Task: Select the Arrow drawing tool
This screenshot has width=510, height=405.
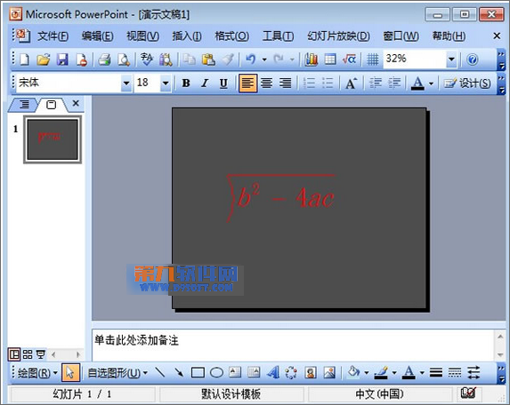Action: (x=179, y=372)
